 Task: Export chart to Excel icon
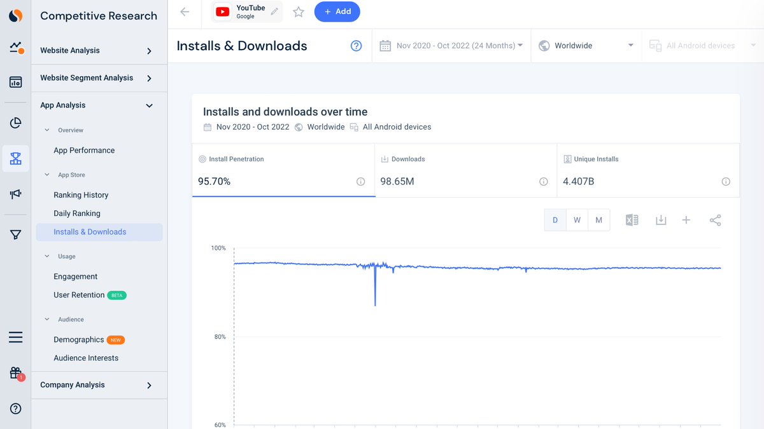(x=632, y=220)
